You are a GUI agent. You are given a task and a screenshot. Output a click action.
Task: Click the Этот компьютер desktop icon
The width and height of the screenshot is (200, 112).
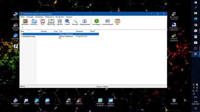pos(16,16)
